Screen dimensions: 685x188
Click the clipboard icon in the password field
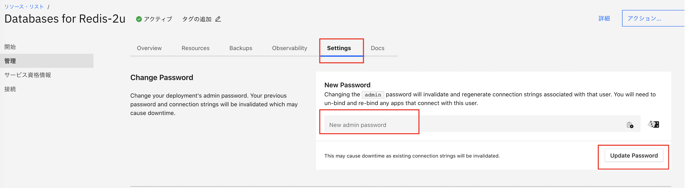[x=630, y=125]
